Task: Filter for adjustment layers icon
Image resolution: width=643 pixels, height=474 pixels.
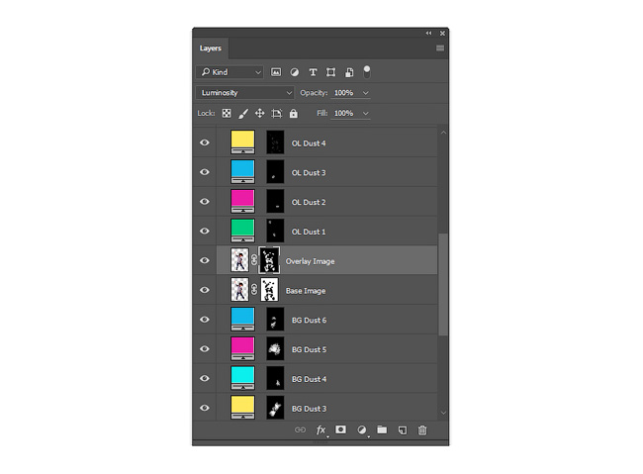Action: 295,72
